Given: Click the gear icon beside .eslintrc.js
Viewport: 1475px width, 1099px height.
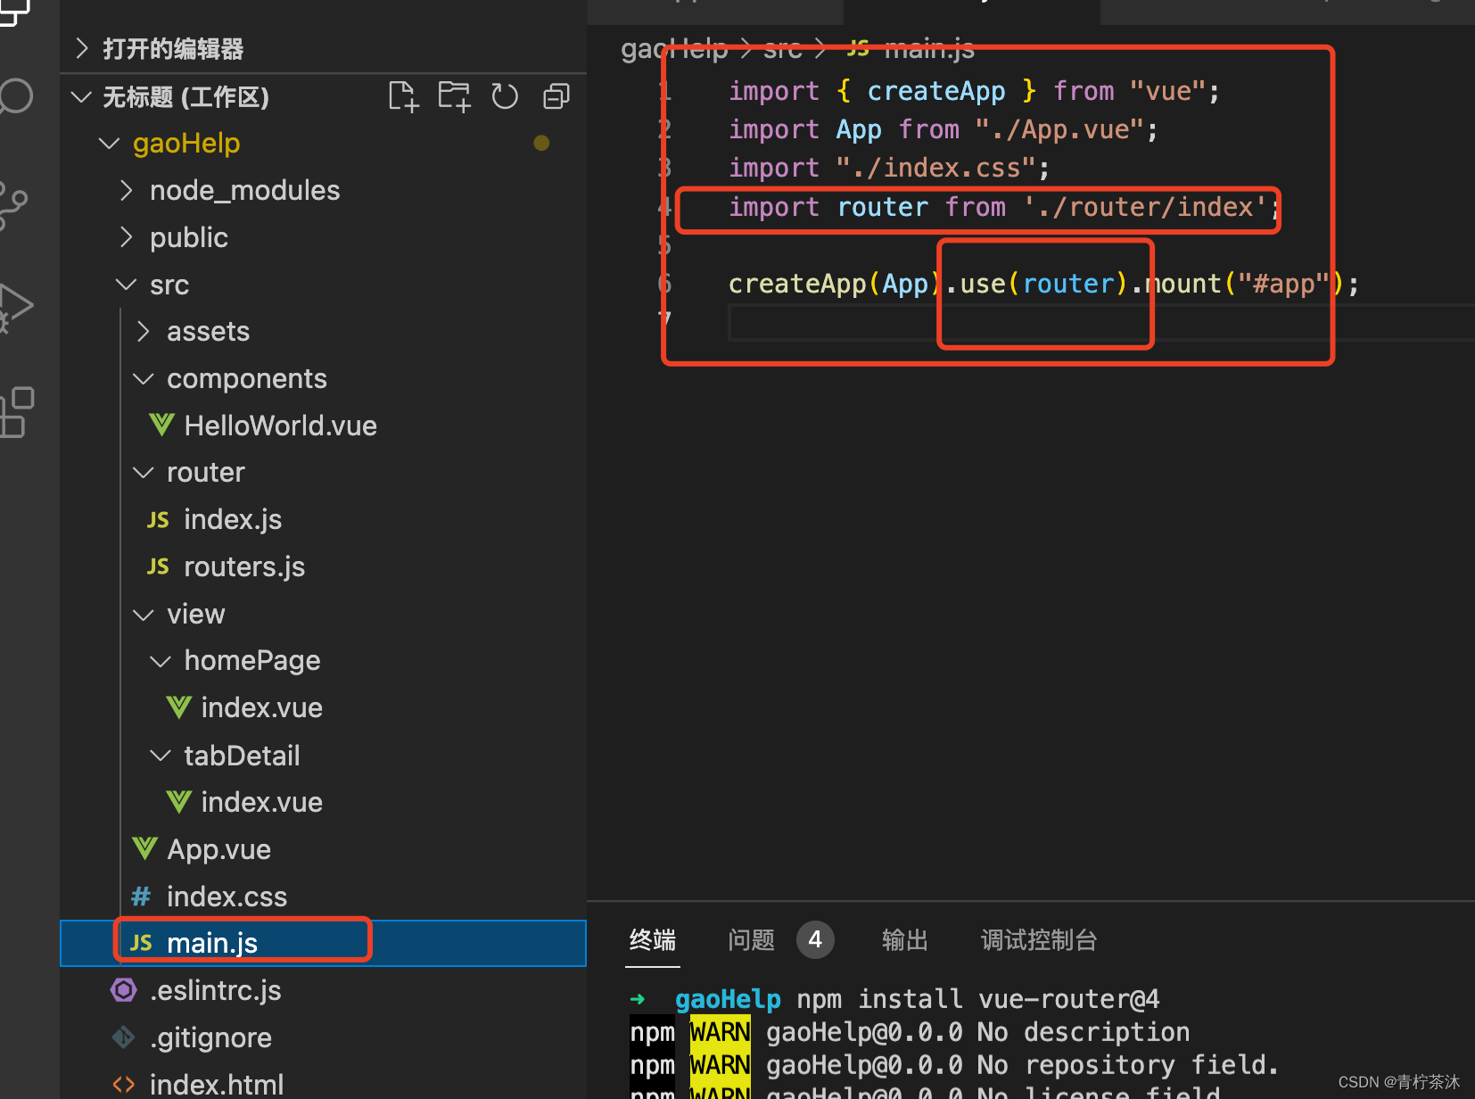Looking at the screenshot, I should (x=123, y=989).
